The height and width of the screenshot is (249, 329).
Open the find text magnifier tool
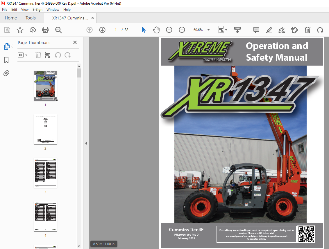[58, 30]
